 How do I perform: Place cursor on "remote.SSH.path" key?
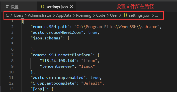50,27
